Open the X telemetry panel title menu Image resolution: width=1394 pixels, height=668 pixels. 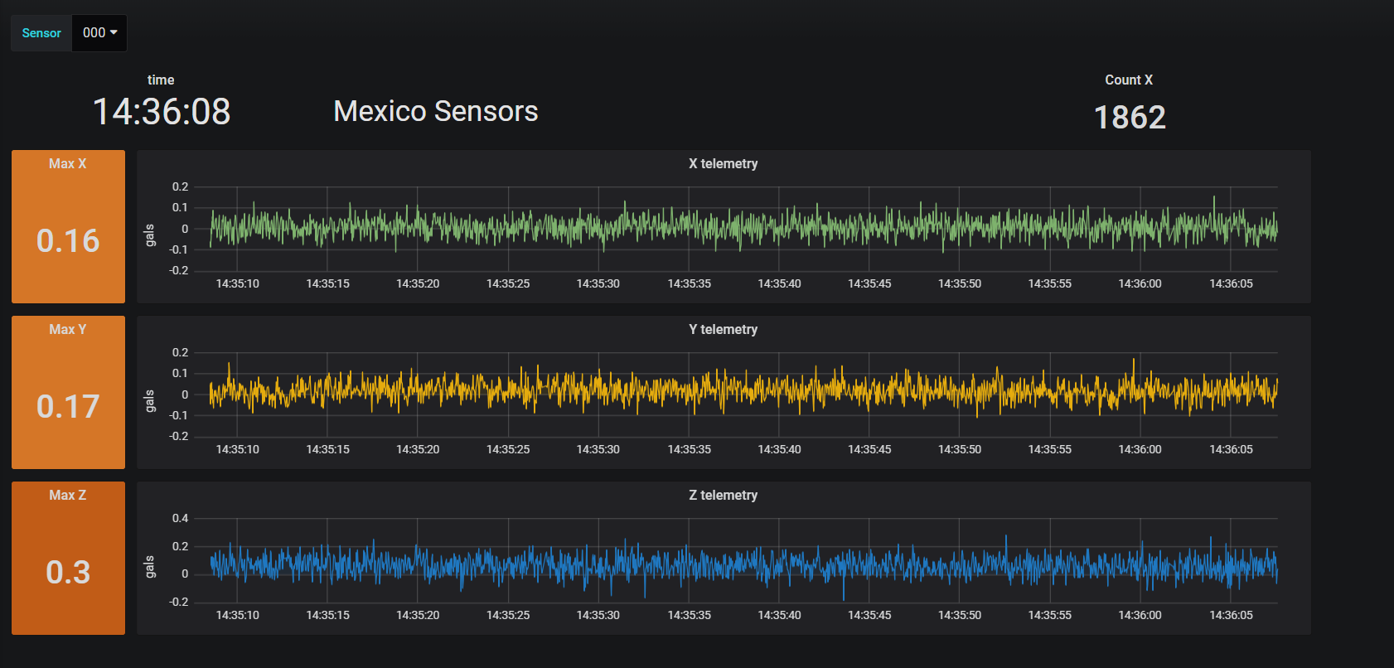(x=723, y=163)
